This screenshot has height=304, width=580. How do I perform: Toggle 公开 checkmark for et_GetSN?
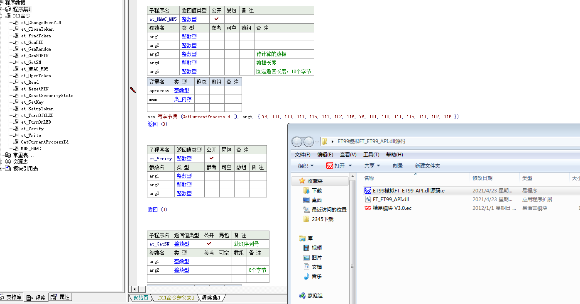click(209, 244)
